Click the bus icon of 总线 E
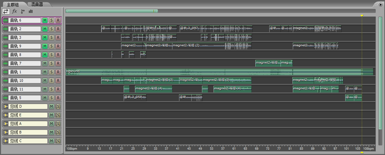This screenshot has height=155, width=385. coord(5,115)
